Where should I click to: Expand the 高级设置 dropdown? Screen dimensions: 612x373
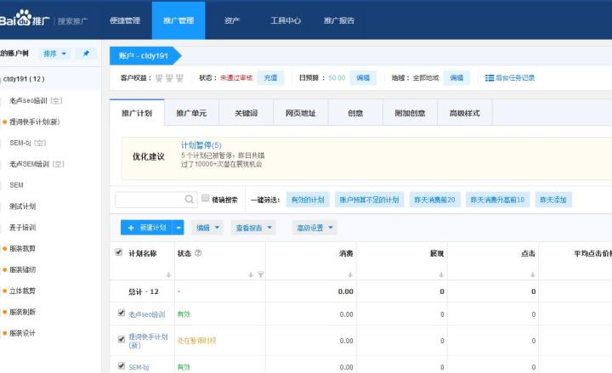coord(314,228)
